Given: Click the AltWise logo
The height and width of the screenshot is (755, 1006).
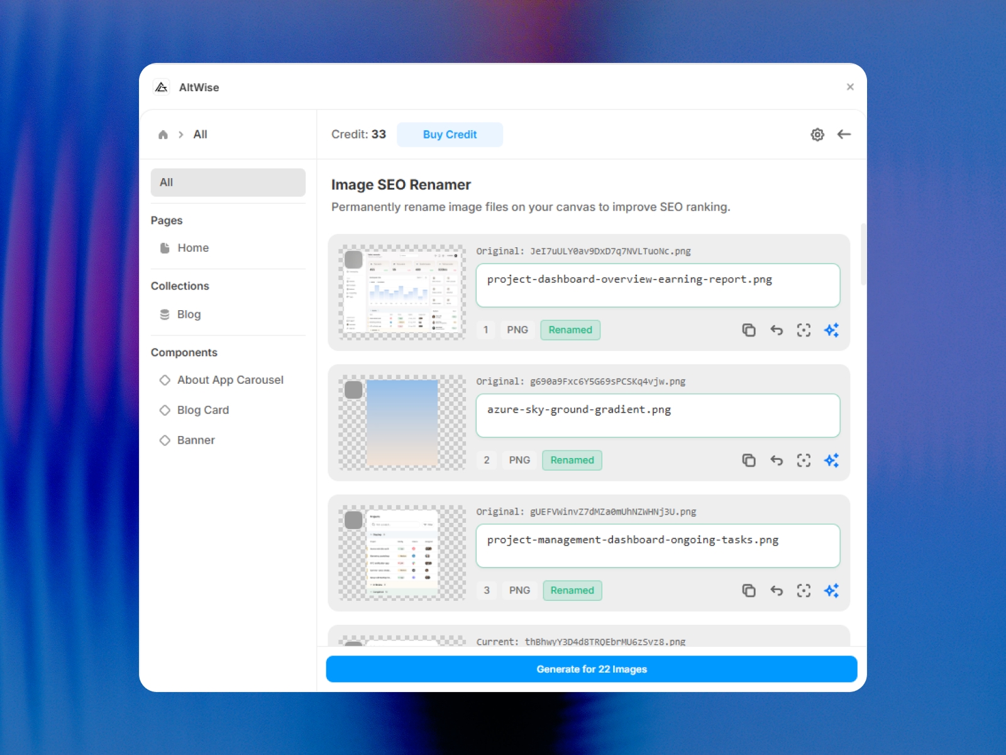Looking at the screenshot, I should pyautogui.click(x=162, y=87).
